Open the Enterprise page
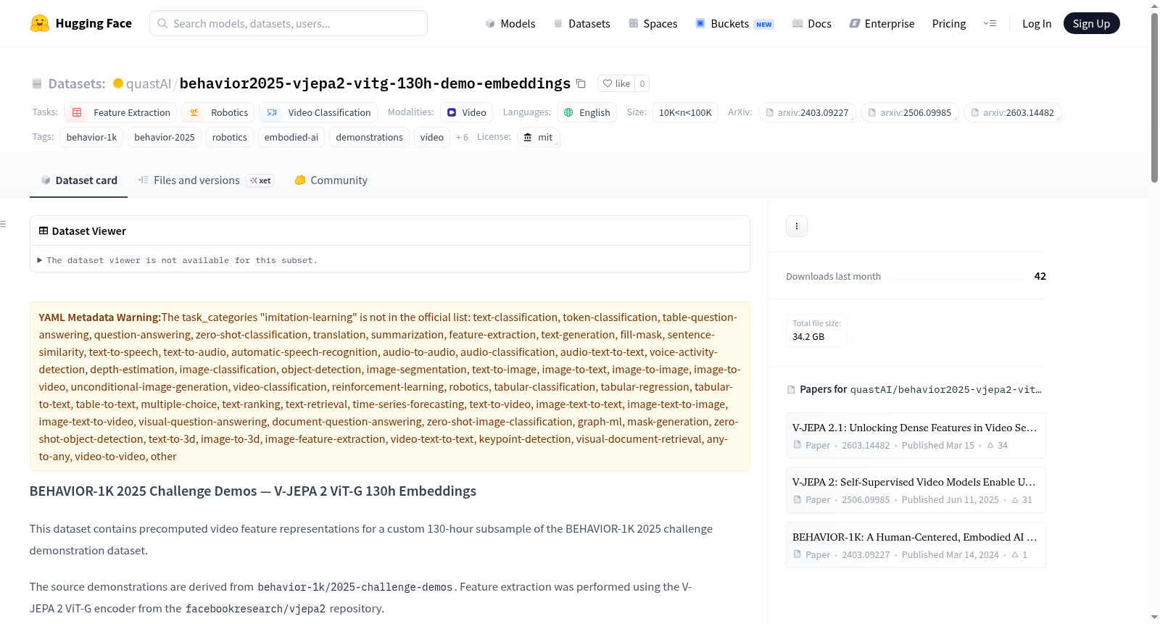 (x=882, y=23)
